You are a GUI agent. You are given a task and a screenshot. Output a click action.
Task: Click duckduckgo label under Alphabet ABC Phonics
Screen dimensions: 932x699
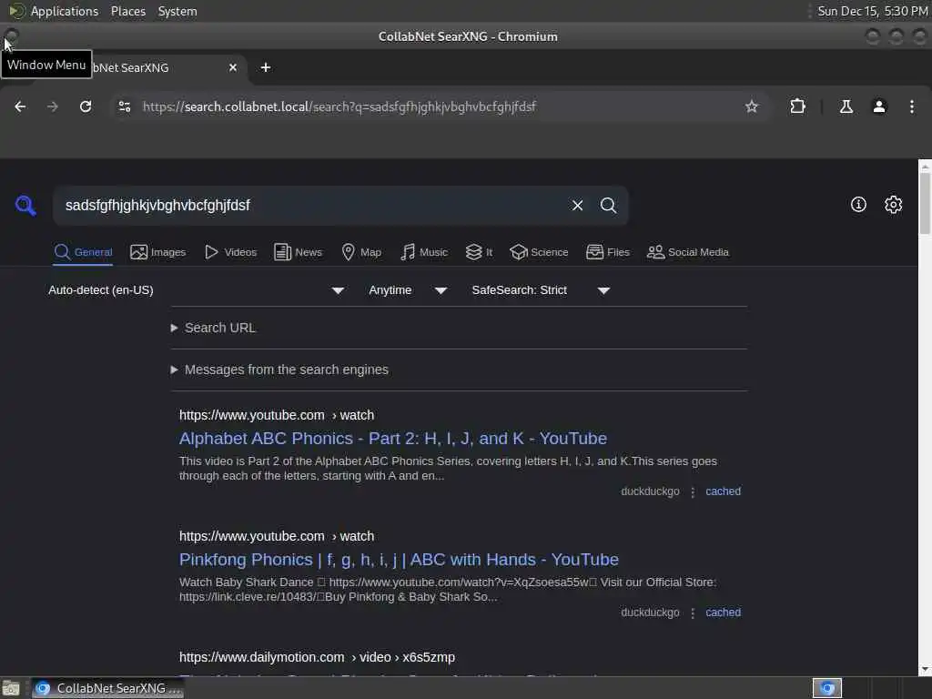(x=650, y=491)
